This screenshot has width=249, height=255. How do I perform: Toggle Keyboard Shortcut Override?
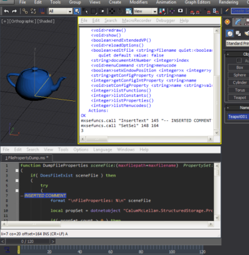181,11
